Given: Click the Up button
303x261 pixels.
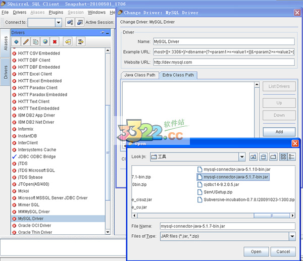Looking at the screenshot, I should pos(279,103).
